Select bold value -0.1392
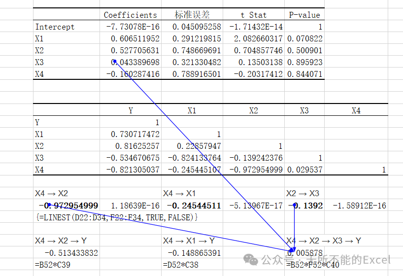This screenshot has height=276, width=403. pos(305,206)
